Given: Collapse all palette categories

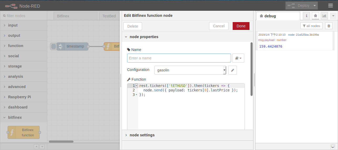Looking at the screenshot, I should point(37,147).
